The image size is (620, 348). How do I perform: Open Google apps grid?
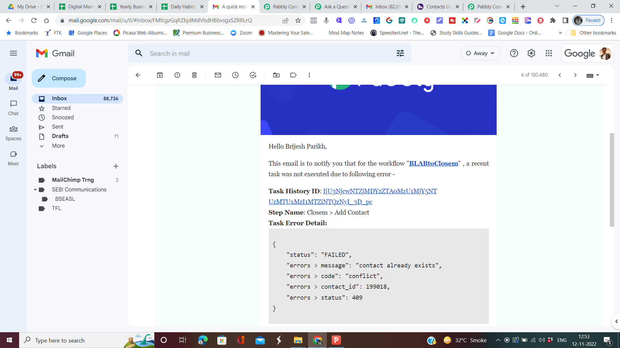click(x=549, y=53)
